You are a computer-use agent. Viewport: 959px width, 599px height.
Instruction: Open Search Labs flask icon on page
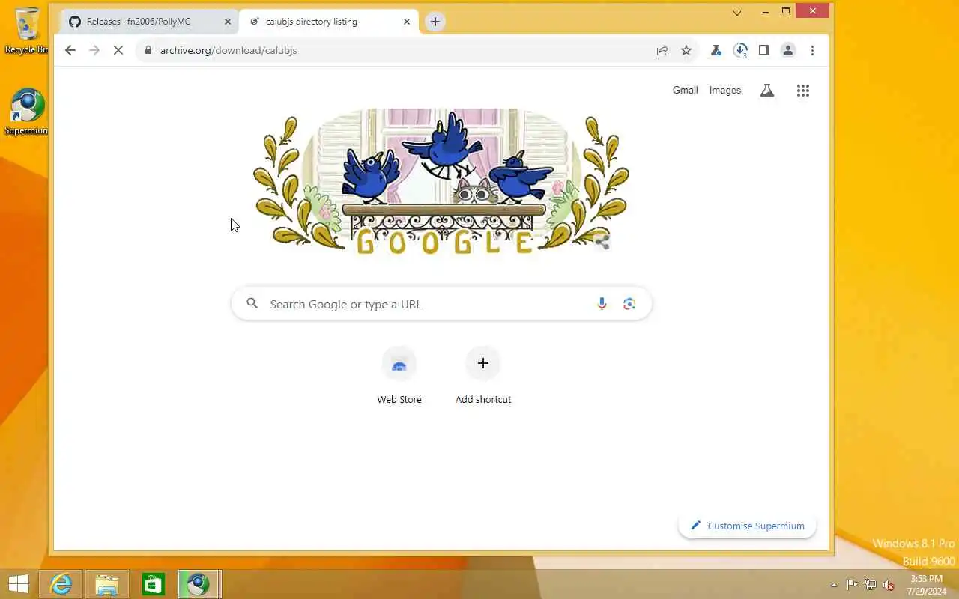[x=767, y=91]
